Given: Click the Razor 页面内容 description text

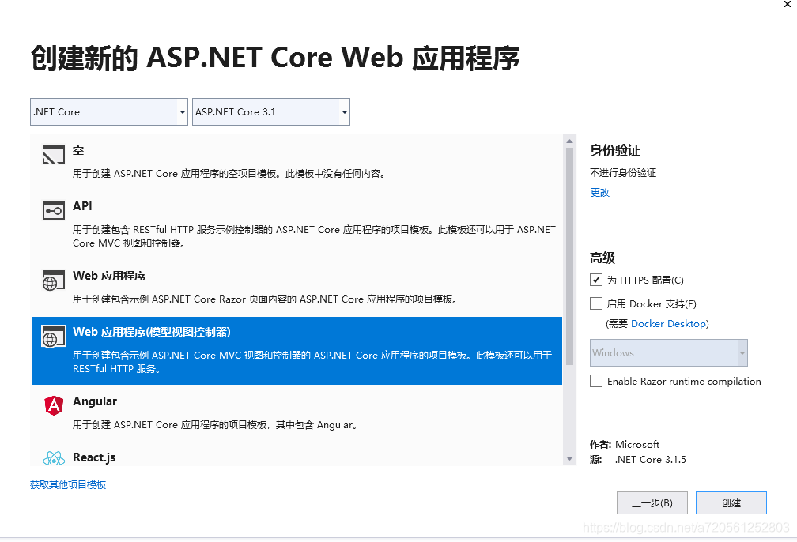Looking at the screenshot, I should pyautogui.click(x=265, y=299).
